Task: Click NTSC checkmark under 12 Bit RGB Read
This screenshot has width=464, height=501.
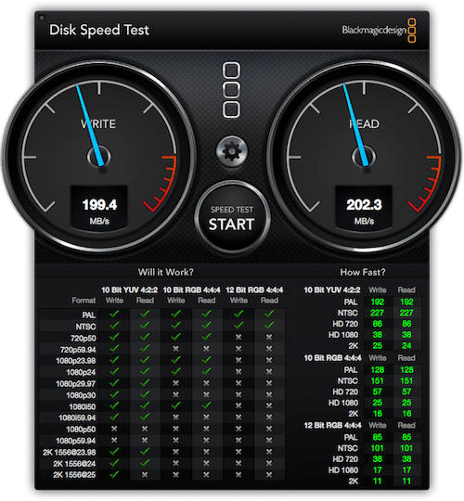Action: pyautogui.click(x=269, y=326)
